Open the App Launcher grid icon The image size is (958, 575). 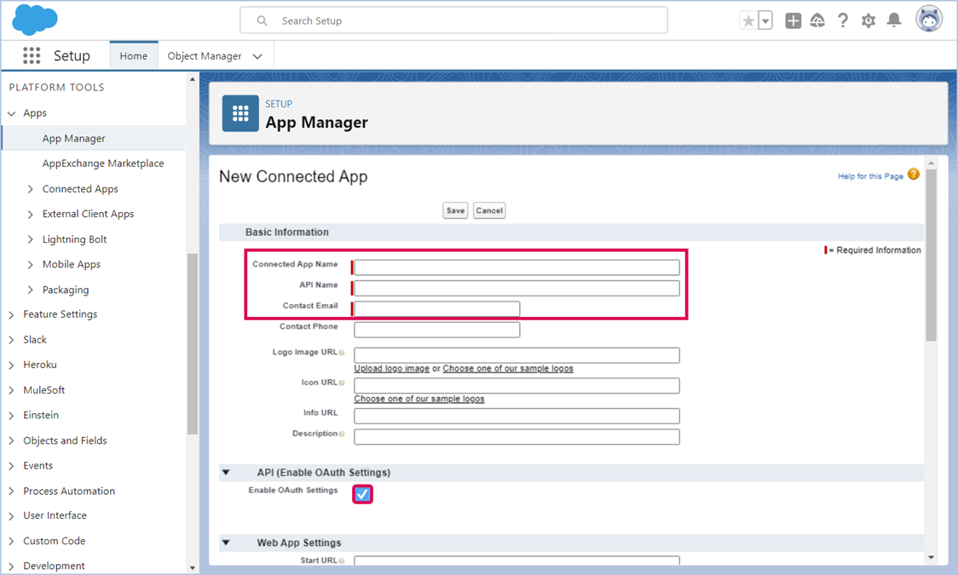(32, 55)
